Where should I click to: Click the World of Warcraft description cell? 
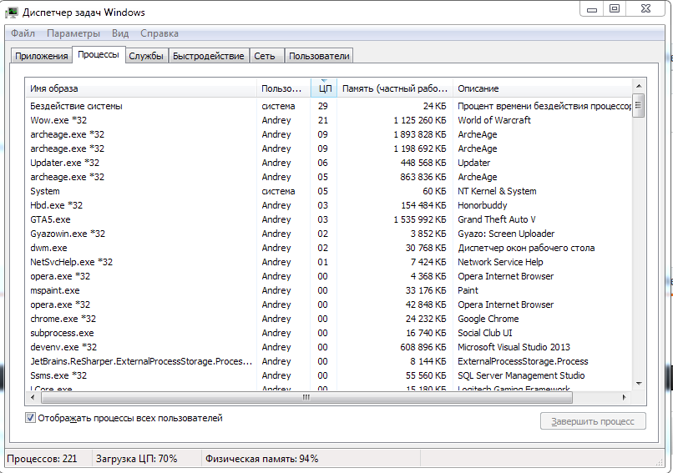point(494,120)
